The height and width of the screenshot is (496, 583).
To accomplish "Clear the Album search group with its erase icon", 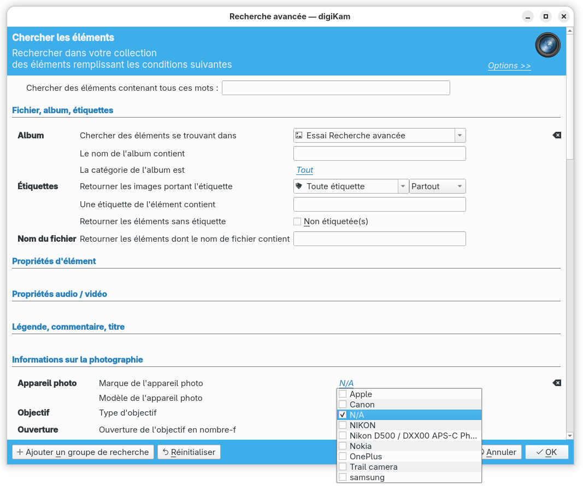I will tap(557, 135).
